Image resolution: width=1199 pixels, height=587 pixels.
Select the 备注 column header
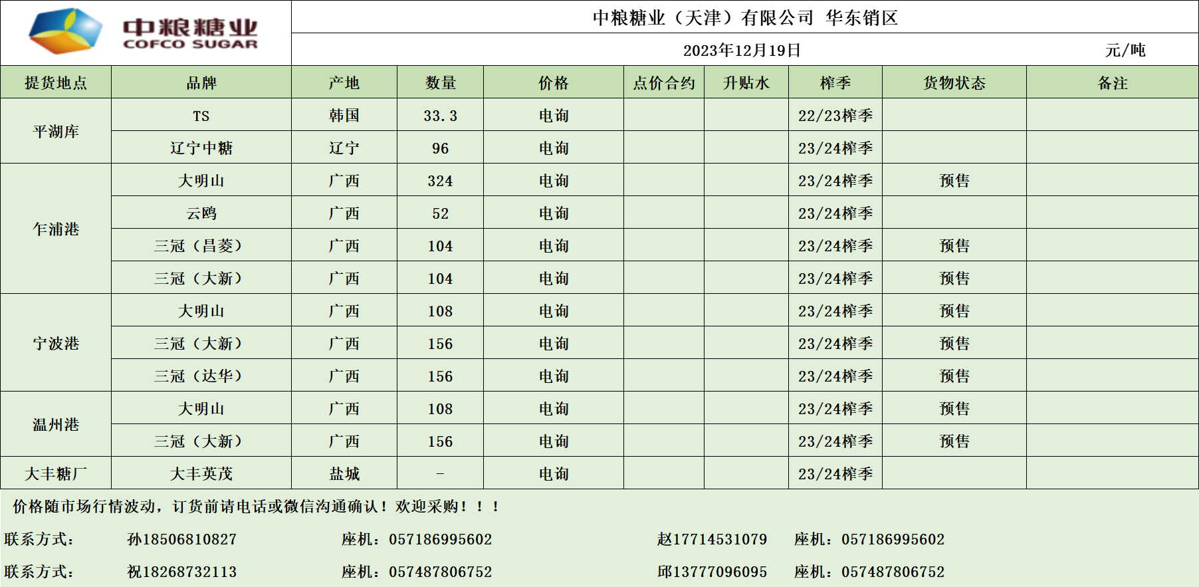pyautogui.click(x=1112, y=82)
